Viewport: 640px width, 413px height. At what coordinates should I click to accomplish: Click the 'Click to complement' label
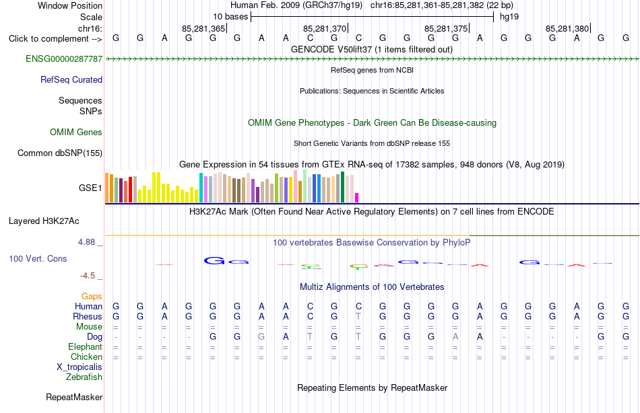(x=55, y=39)
